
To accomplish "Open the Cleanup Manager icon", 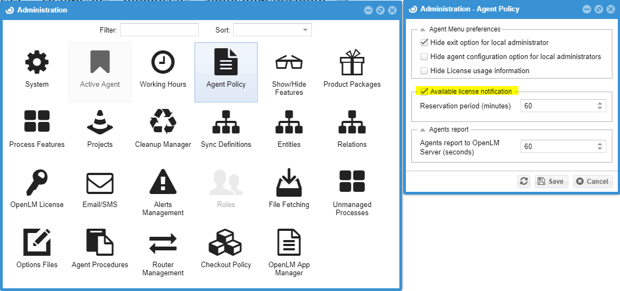I will click(x=163, y=123).
